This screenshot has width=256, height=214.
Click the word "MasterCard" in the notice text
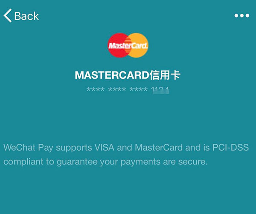[x=159, y=147]
